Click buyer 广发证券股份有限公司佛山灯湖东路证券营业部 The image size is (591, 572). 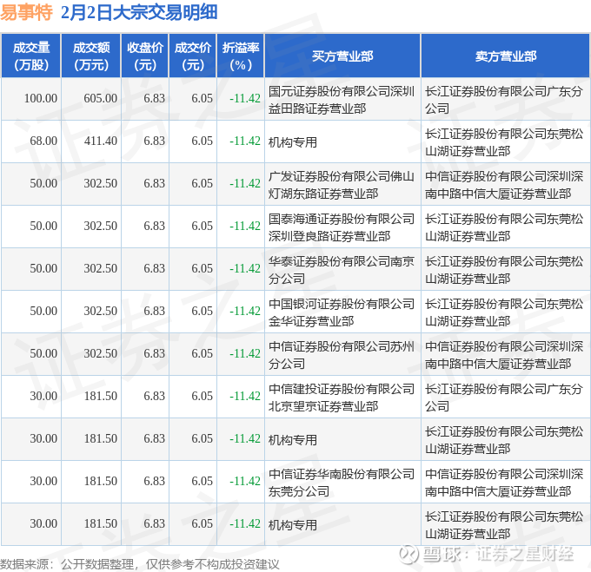click(342, 185)
